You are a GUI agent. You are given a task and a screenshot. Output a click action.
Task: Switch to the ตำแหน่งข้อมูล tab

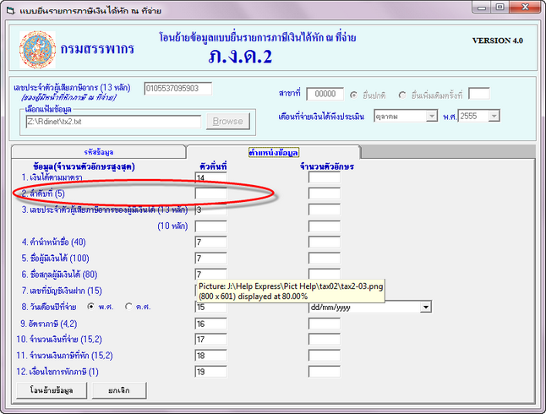tap(272, 152)
